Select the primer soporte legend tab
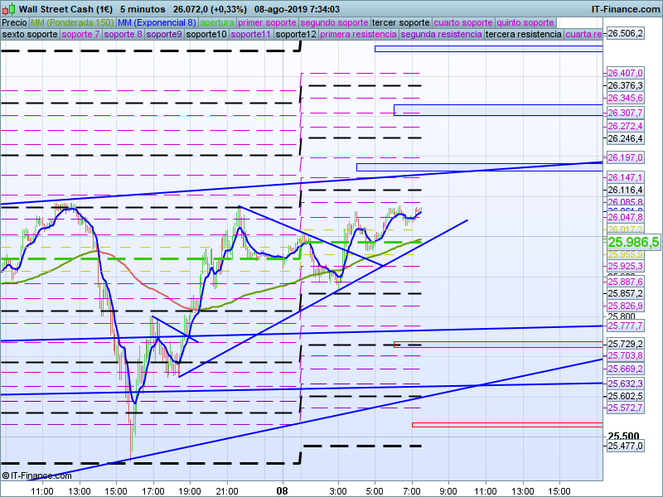This screenshot has width=663, height=497. pos(267,22)
